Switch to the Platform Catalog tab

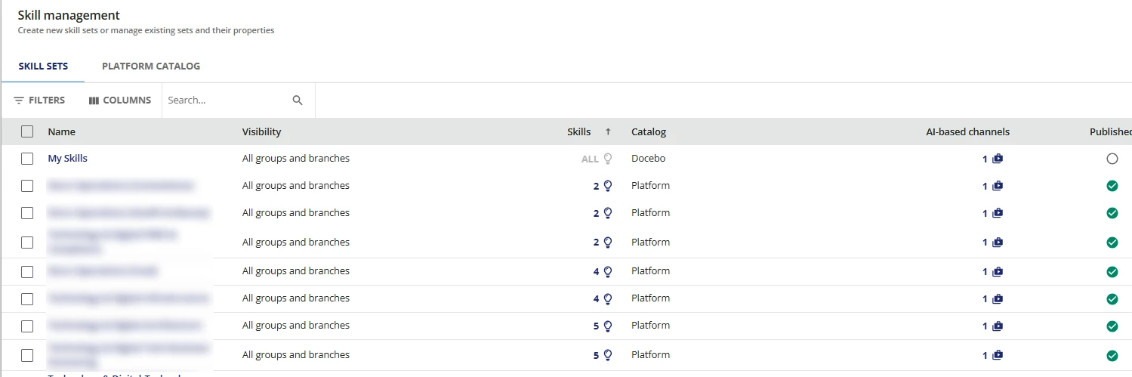151,66
